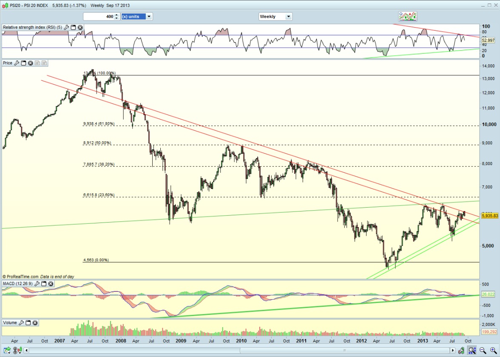The width and height of the screenshot is (500, 357).
Task: Click the Relative strength index (RSI) label
Action: pyautogui.click(x=32, y=27)
